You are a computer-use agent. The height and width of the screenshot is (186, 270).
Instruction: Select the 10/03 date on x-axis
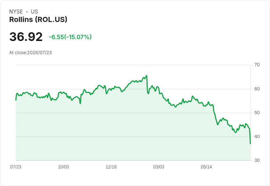63,167
